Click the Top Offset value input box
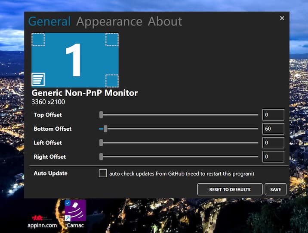 click(x=273, y=115)
